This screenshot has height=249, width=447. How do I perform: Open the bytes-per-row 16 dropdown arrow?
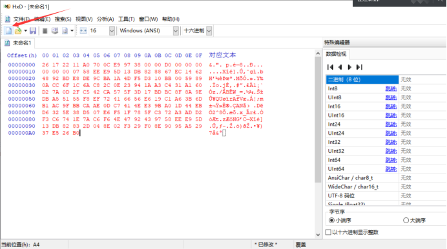[112, 31]
